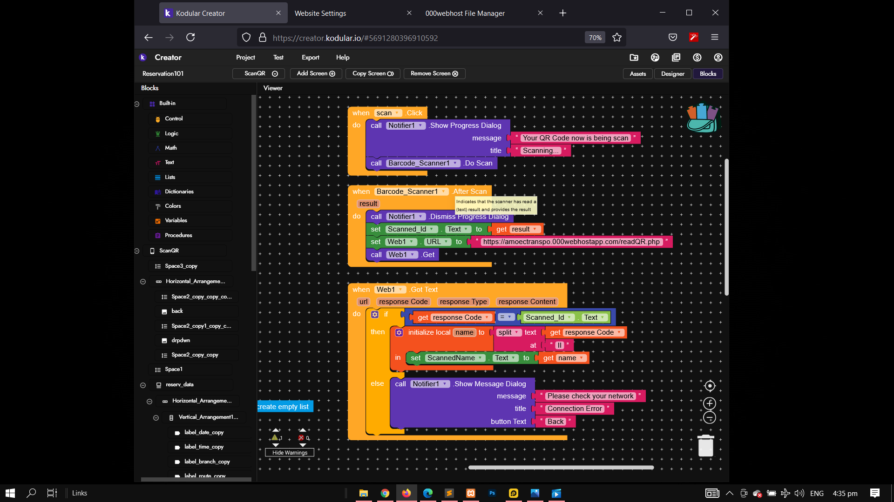Center the workspace with the target icon
This screenshot has height=502, width=894.
tap(710, 386)
